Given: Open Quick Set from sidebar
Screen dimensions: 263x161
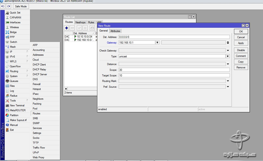Looking at the screenshot, I should pos(18,13).
